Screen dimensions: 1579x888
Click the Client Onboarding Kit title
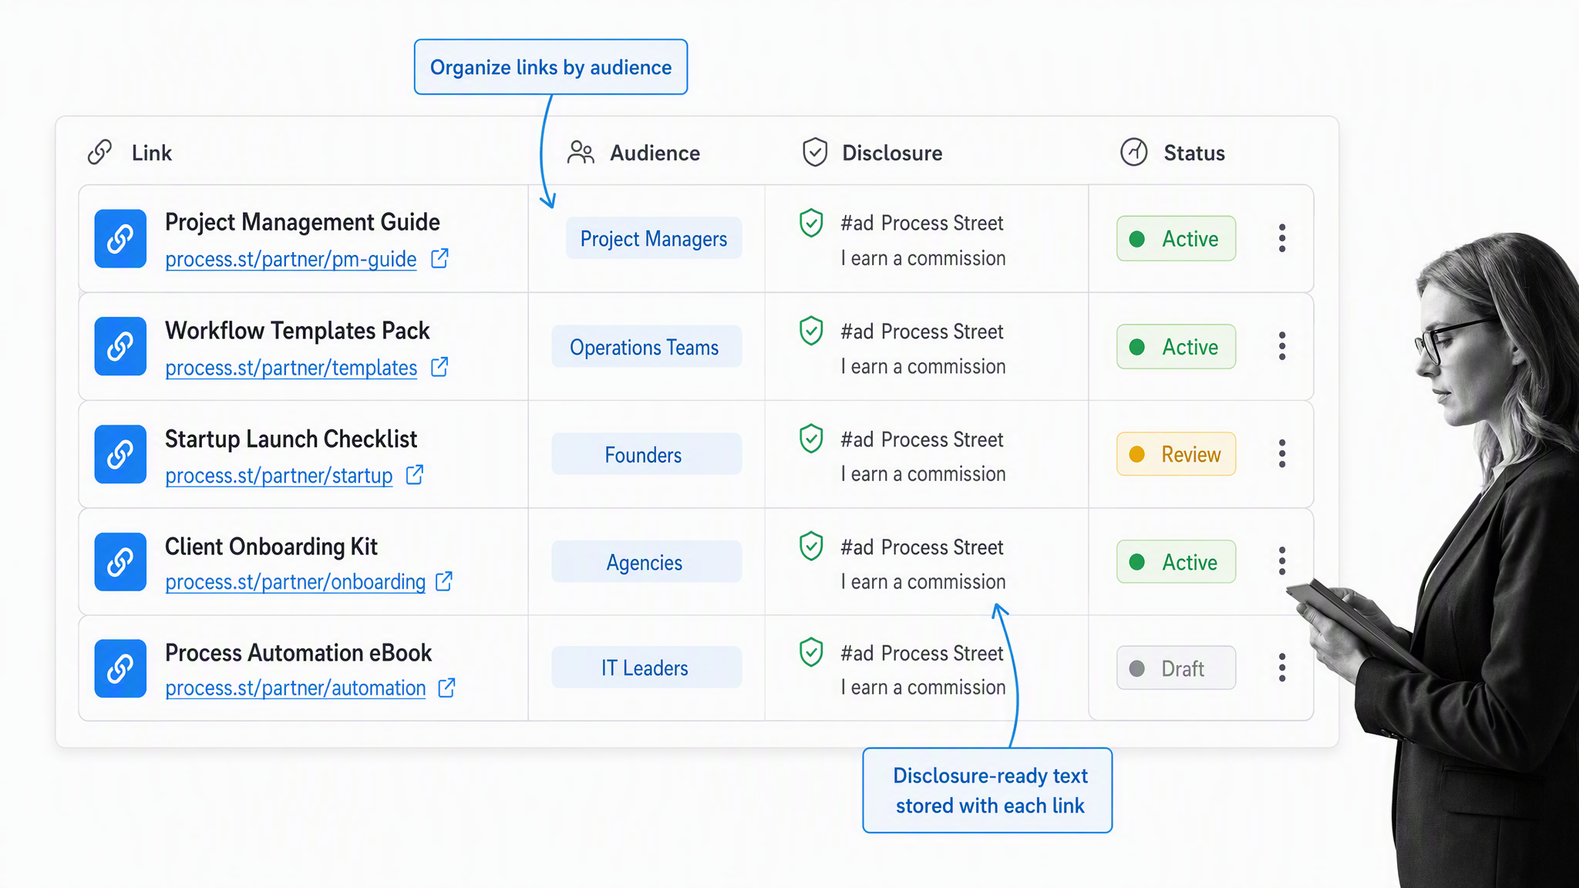[x=271, y=547]
